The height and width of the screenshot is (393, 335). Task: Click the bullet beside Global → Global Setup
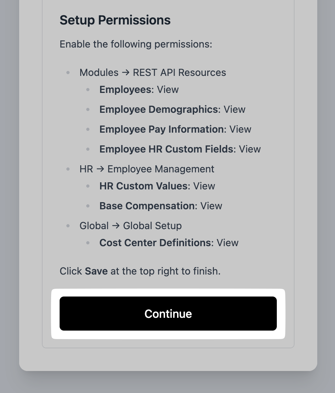68,226
